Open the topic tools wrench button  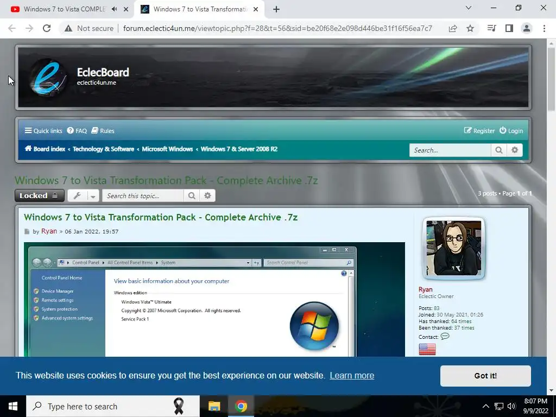coord(77,195)
